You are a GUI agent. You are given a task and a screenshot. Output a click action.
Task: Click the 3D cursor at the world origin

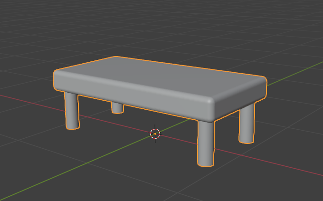click(155, 134)
